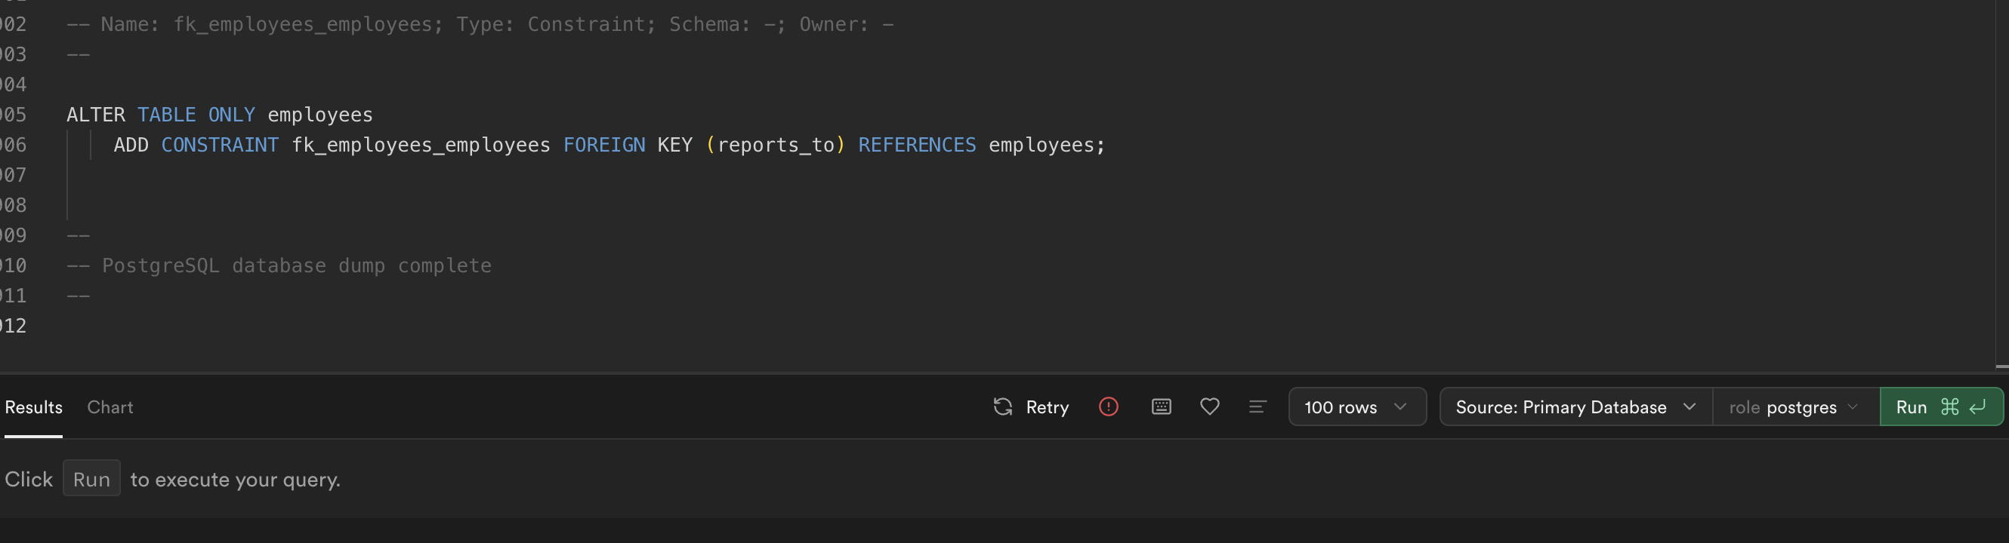This screenshot has height=543, width=2009.
Task: Switch to the Results tab
Action: (x=33, y=407)
